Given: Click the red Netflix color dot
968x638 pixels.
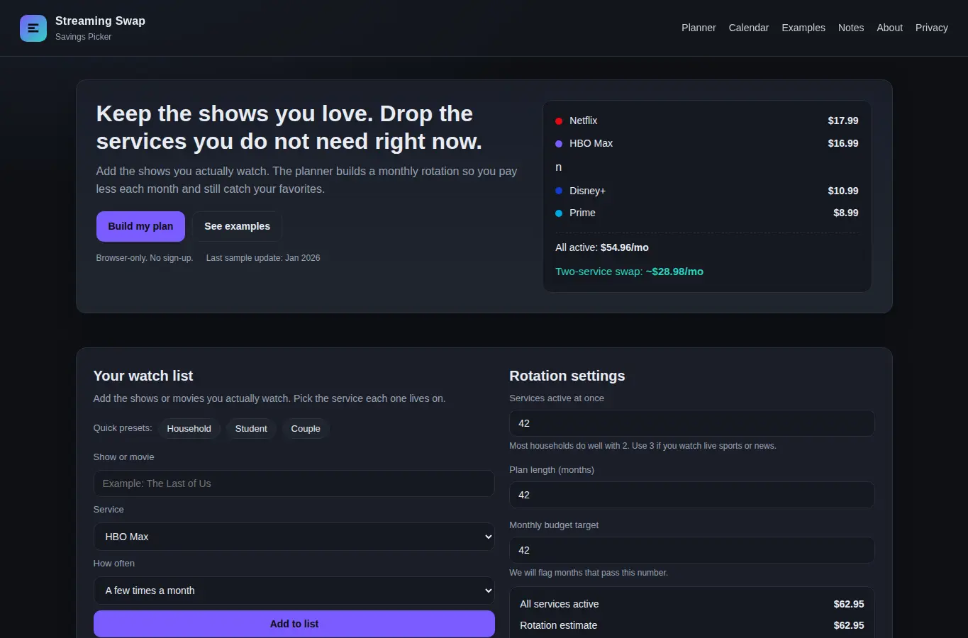Looking at the screenshot, I should 559,121.
